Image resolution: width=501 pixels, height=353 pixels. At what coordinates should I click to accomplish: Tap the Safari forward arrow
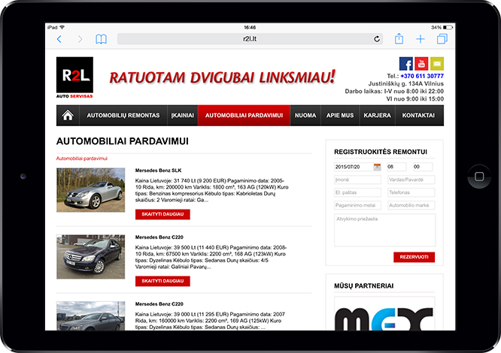80,39
